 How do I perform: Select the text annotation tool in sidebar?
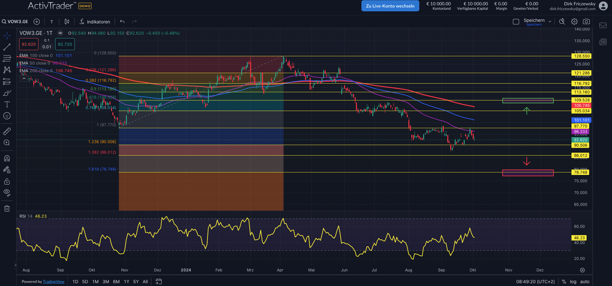pyautogui.click(x=7, y=104)
